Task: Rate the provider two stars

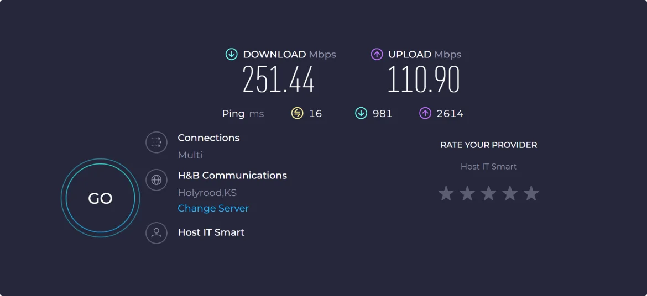Action: click(x=467, y=193)
